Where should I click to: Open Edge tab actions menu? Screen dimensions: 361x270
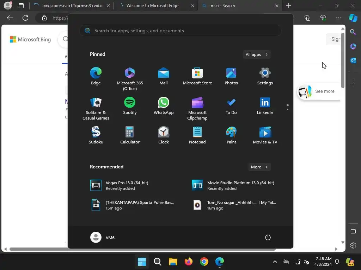coord(21,6)
